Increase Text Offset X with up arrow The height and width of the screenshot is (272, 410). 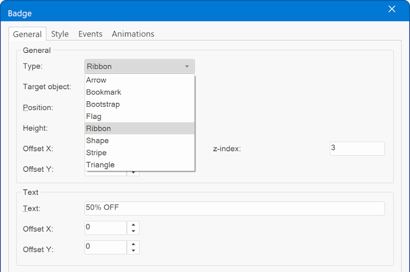pyautogui.click(x=133, y=225)
